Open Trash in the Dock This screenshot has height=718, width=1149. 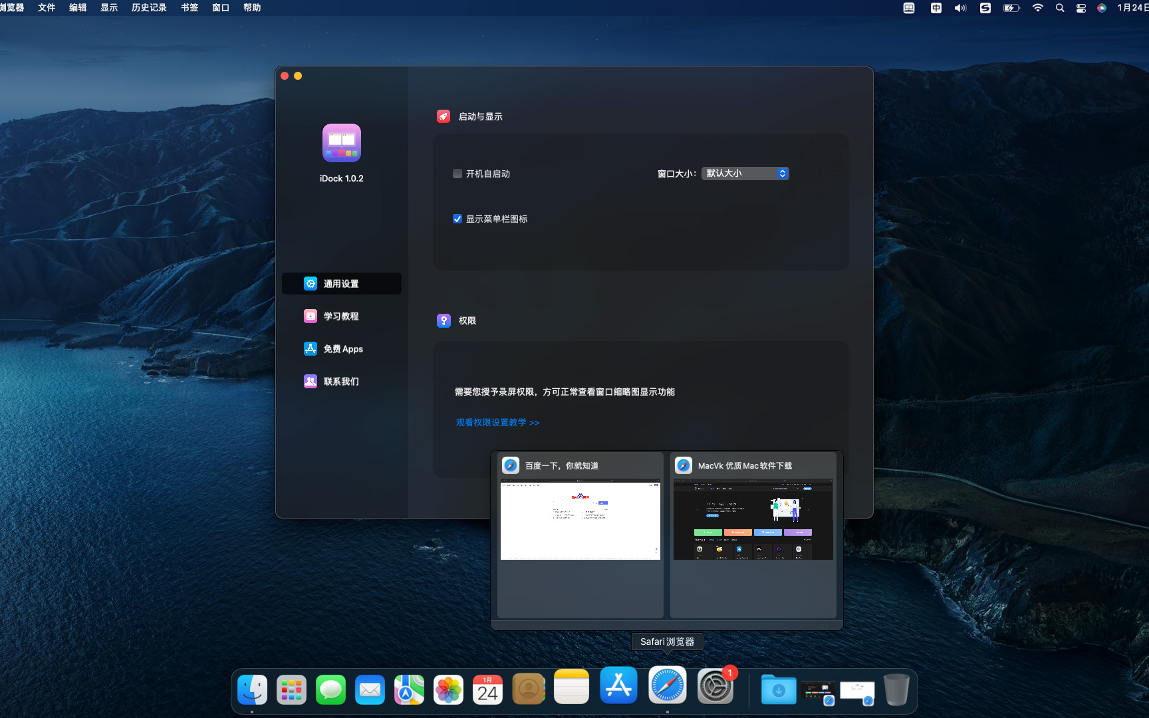tap(896, 689)
